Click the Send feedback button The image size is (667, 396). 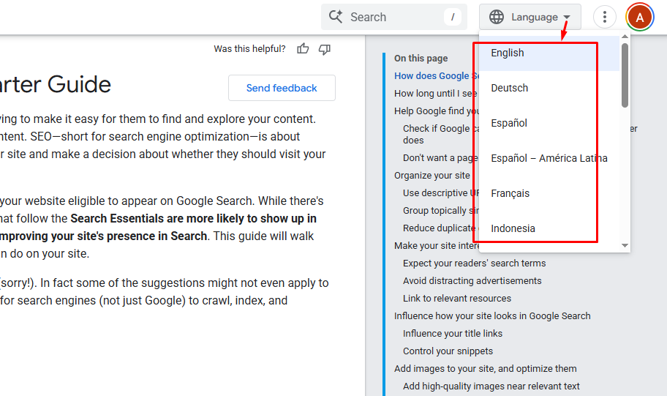282,88
